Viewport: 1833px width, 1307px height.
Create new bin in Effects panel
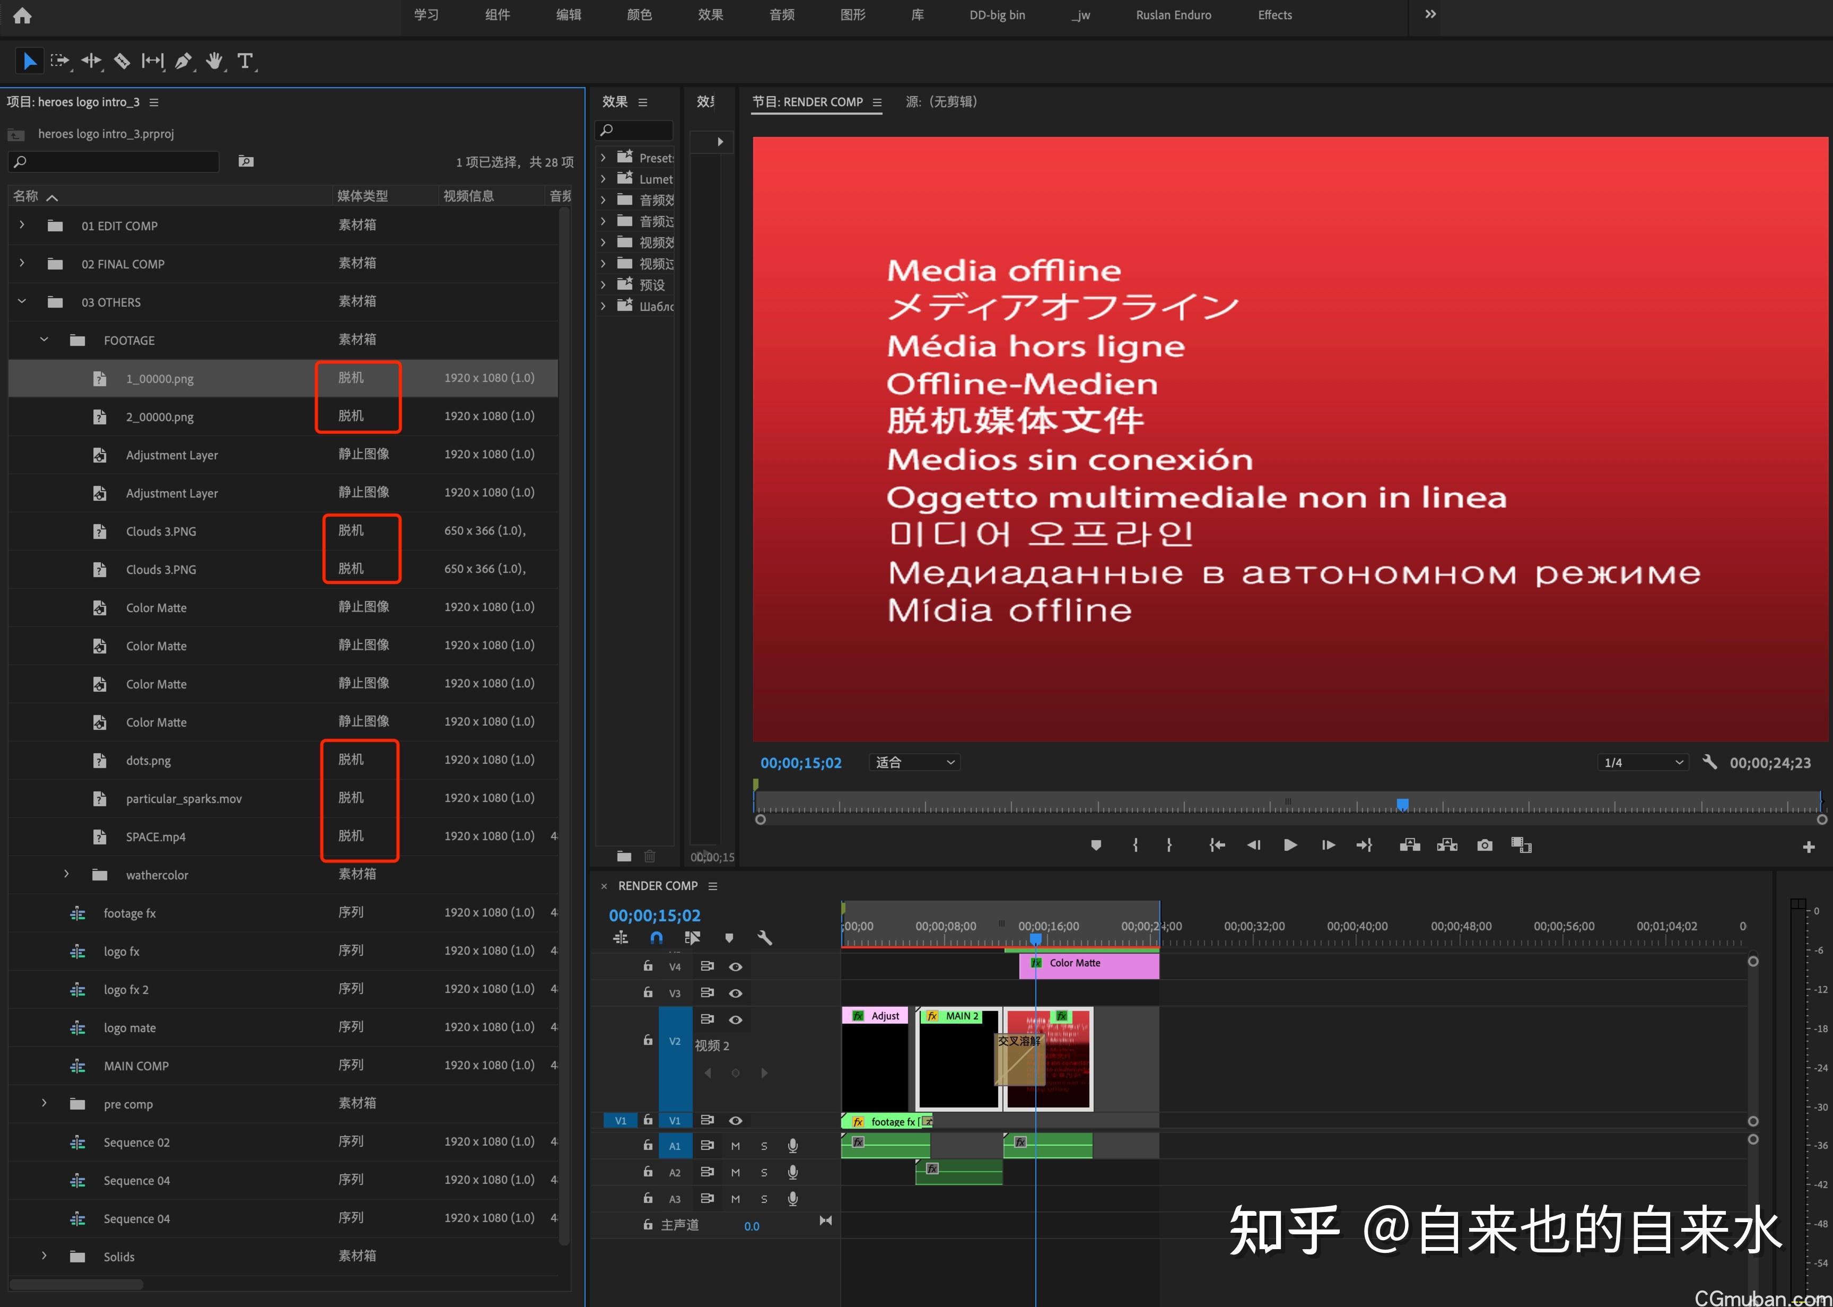(624, 856)
